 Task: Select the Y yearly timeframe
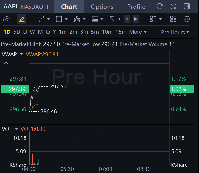click(54, 32)
